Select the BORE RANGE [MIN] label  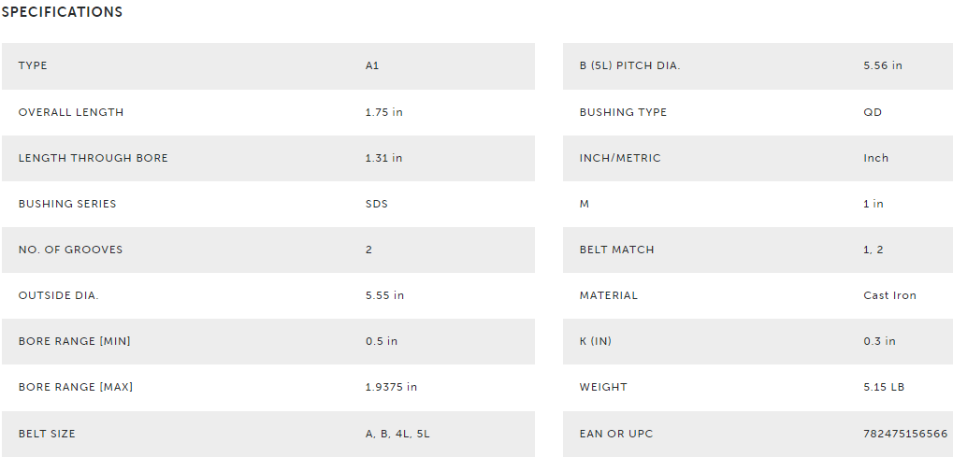click(x=75, y=341)
